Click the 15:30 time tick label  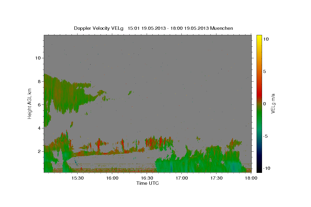pyautogui.click(x=77, y=178)
